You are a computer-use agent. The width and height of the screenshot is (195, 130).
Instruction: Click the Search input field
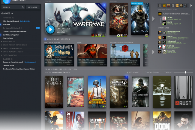pos(13,7)
